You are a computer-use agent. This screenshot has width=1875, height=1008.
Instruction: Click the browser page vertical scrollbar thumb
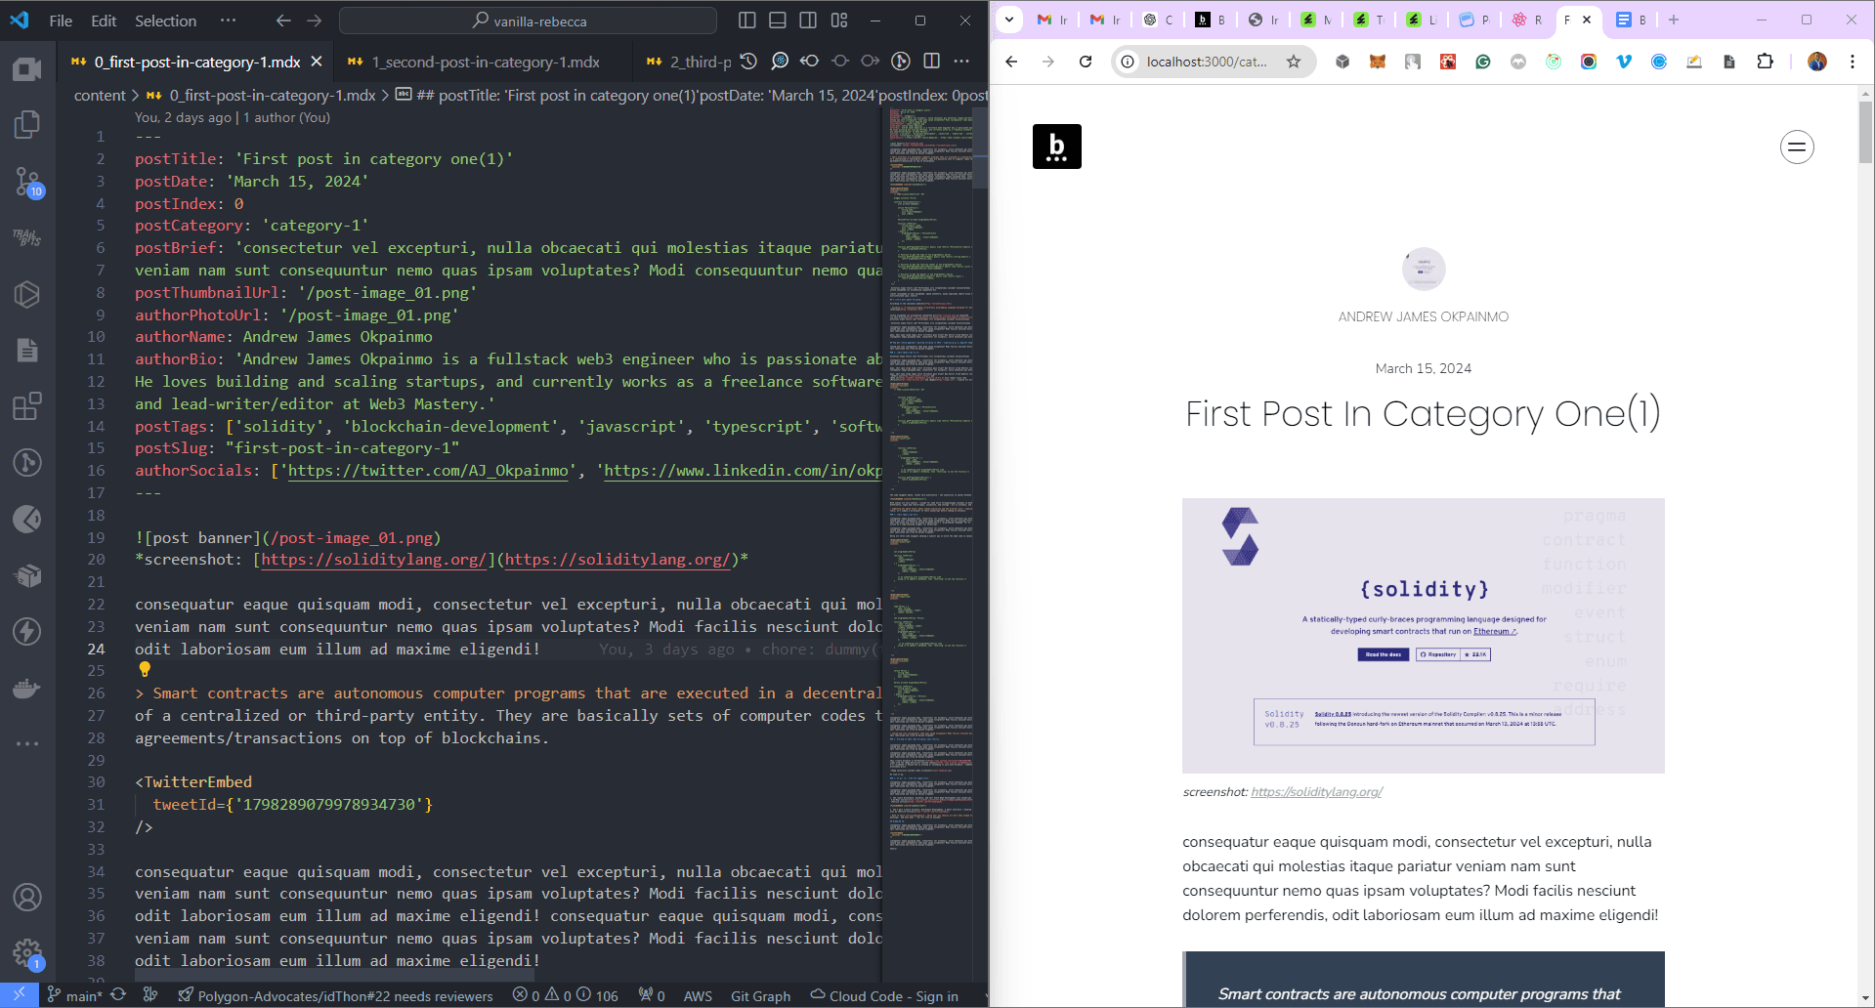tap(1866, 132)
